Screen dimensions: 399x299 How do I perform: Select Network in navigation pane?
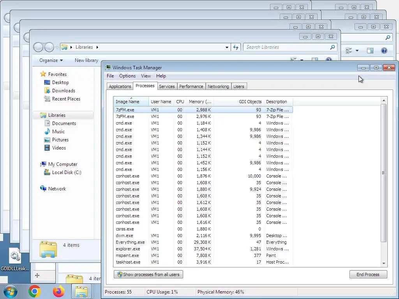tap(57, 189)
